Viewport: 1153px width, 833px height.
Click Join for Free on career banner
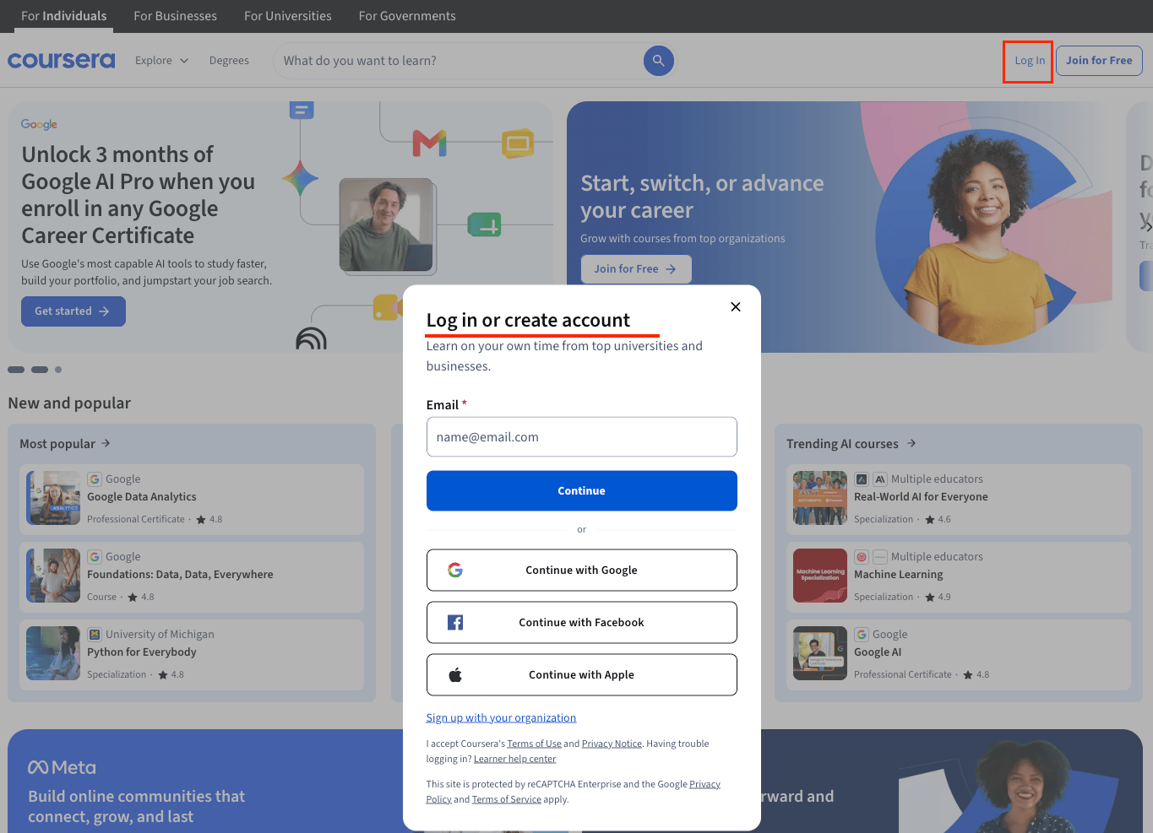pyautogui.click(x=636, y=269)
